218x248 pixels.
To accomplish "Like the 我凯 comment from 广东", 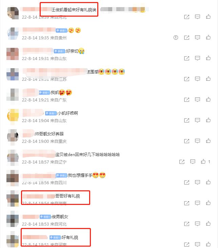I will coord(208,99).
